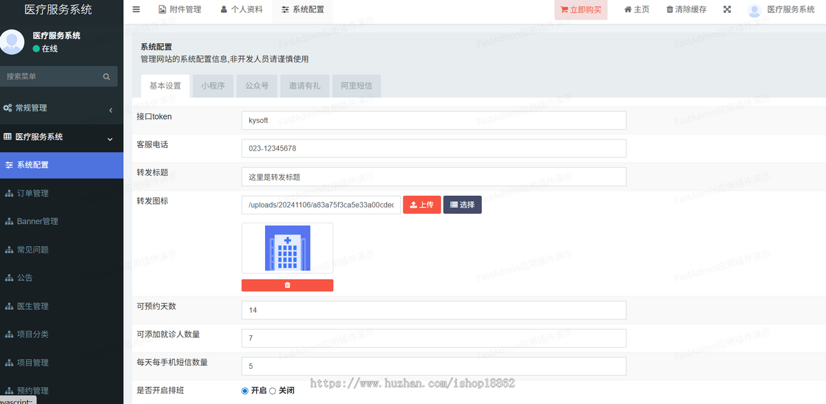Select the 关闭 radio for scheduling
Viewport: 826px width, 404px height.
pos(273,391)
